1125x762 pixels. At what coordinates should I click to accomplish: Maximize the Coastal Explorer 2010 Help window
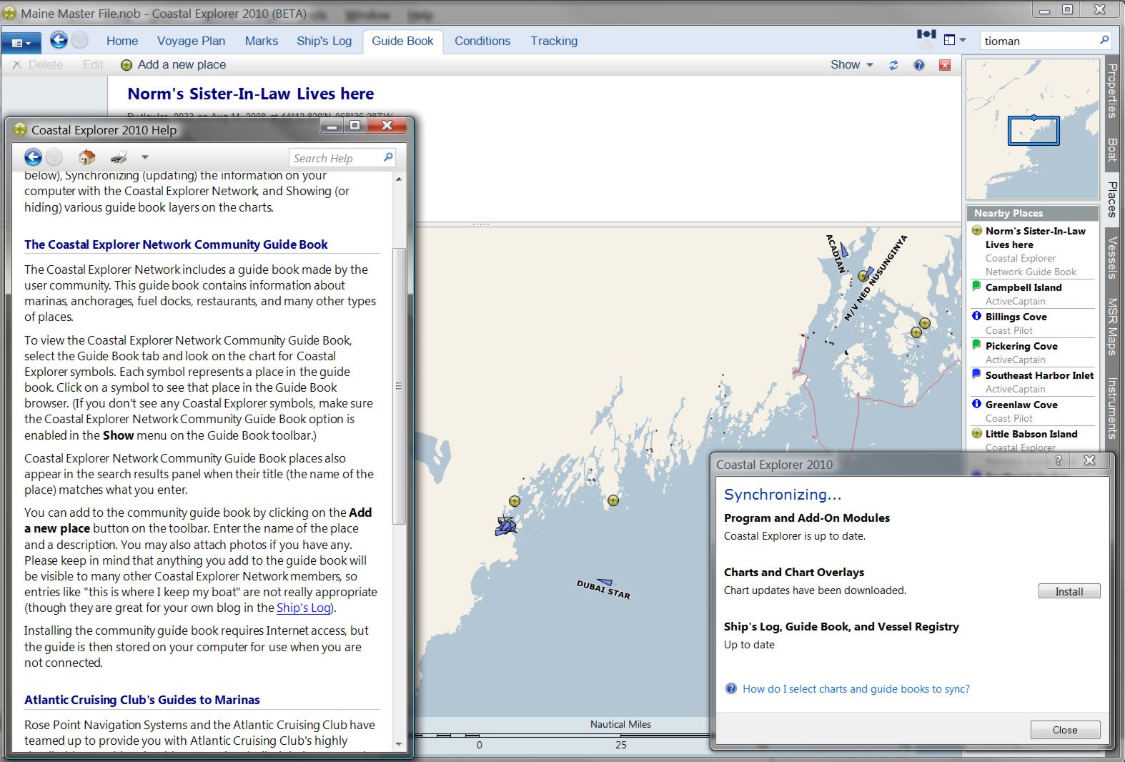point(355,126)
